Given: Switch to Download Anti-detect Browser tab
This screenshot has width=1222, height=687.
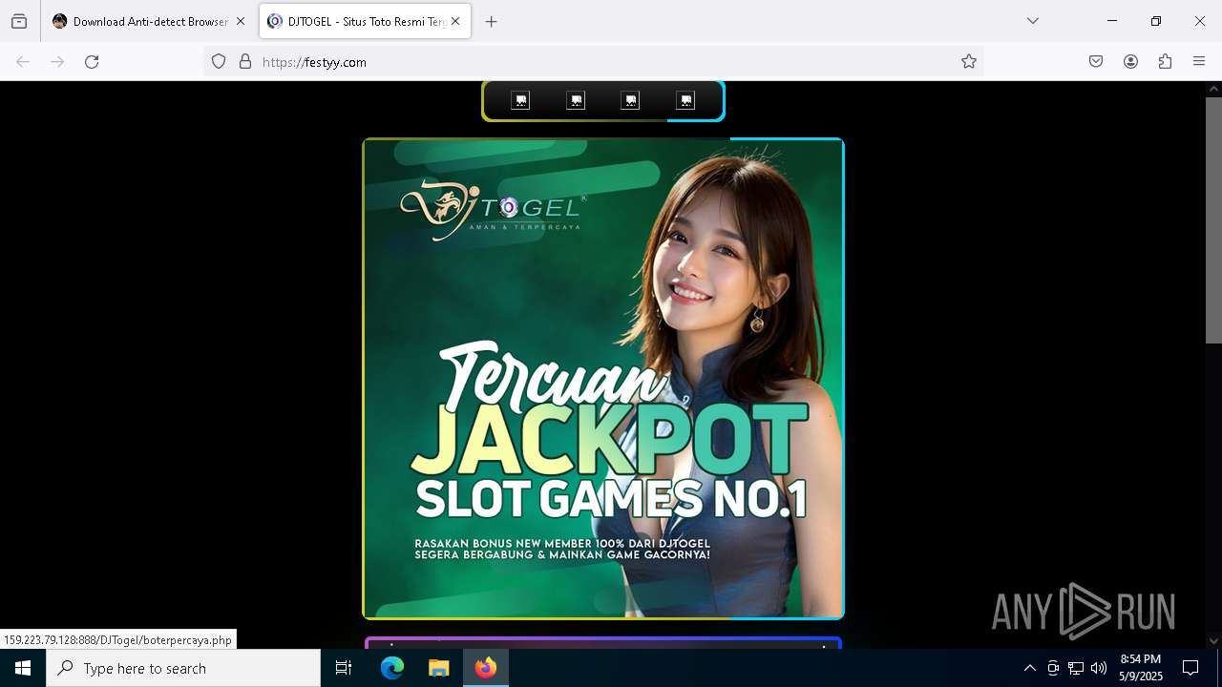Looking at the screenshot, I should (150, 21).
